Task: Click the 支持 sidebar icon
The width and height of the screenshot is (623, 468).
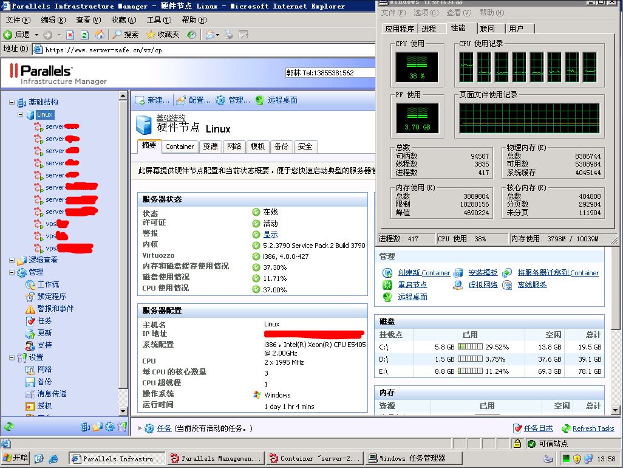Action: (x=30, y=346)
